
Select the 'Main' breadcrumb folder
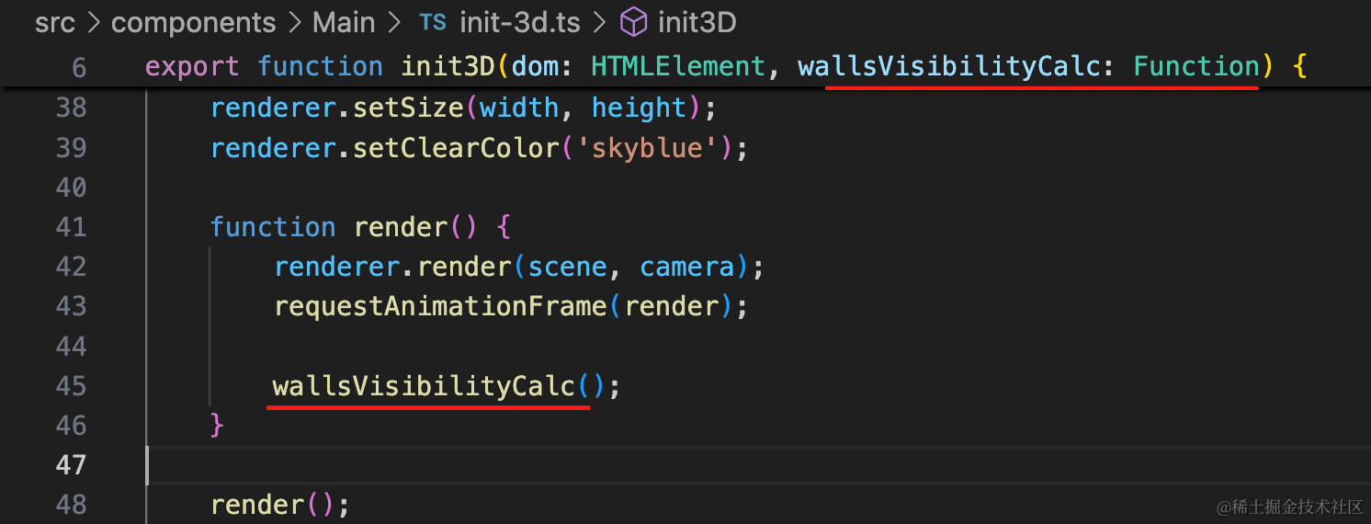coord(344,22)
